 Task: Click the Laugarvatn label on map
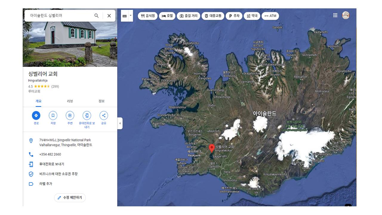220,156
